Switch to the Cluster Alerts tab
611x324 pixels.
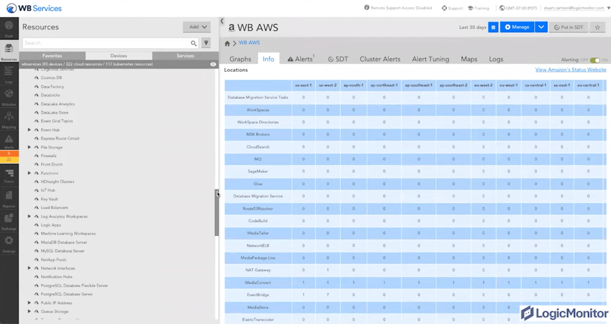point(380,59)
